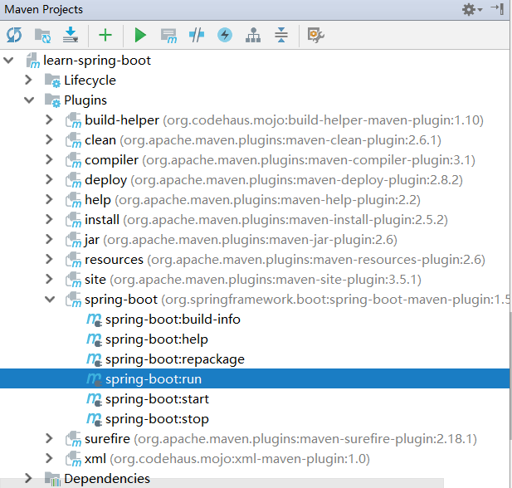Expand install plugin node

(x=49, y=219)
